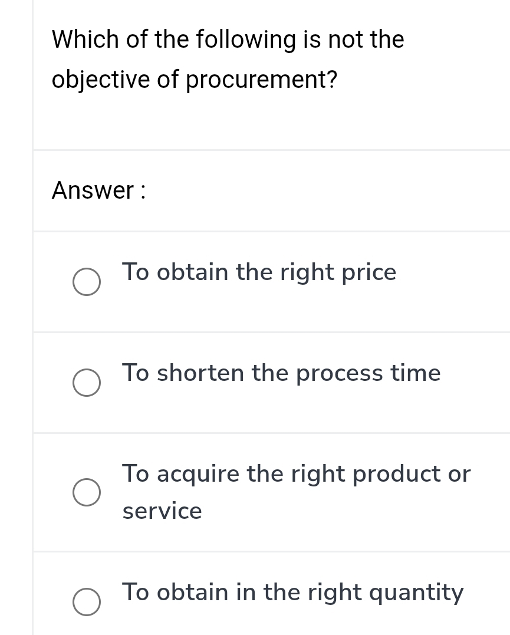
Task: Click the text 'To obtain the right price'
Action: coord(259,272)
